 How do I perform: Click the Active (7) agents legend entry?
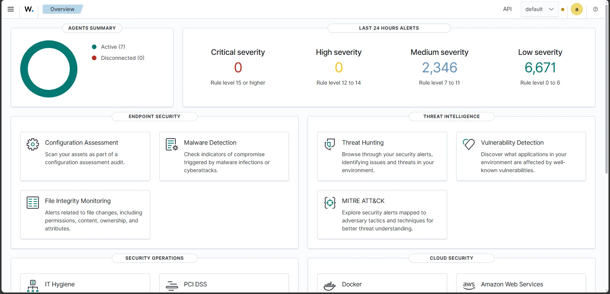[109, 47]
